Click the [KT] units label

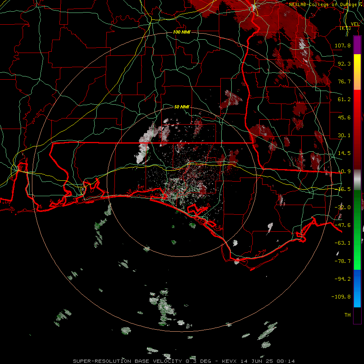pyautogui.click(x=345, y=28)
